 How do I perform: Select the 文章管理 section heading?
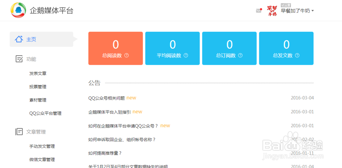(36, 132)
